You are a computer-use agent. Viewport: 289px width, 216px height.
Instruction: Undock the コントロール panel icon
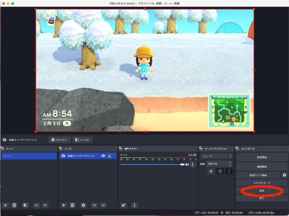tap(237, 149)
